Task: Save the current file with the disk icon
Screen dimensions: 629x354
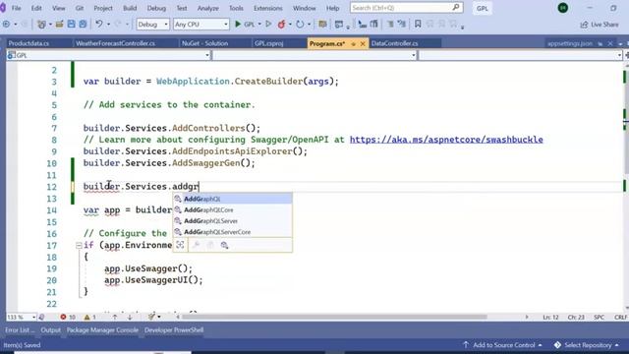Action: 71,24
